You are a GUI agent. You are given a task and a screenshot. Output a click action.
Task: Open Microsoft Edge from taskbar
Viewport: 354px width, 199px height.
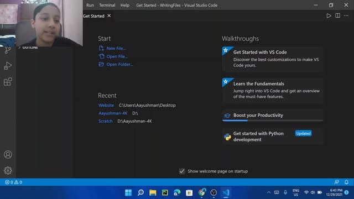177,192
